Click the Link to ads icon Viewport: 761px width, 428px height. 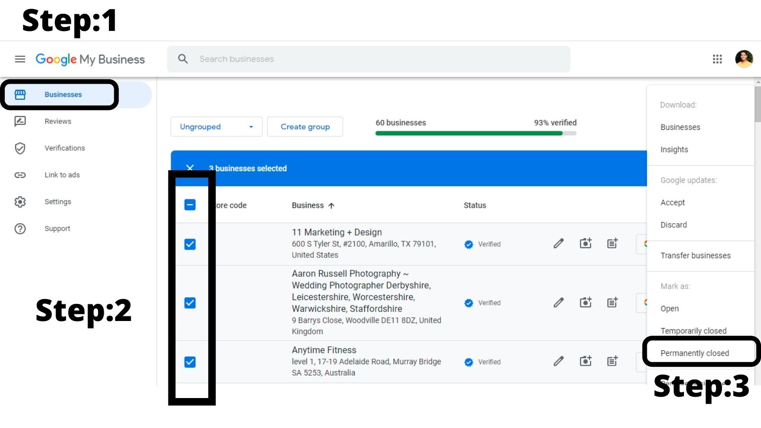[x=20, y=175]
